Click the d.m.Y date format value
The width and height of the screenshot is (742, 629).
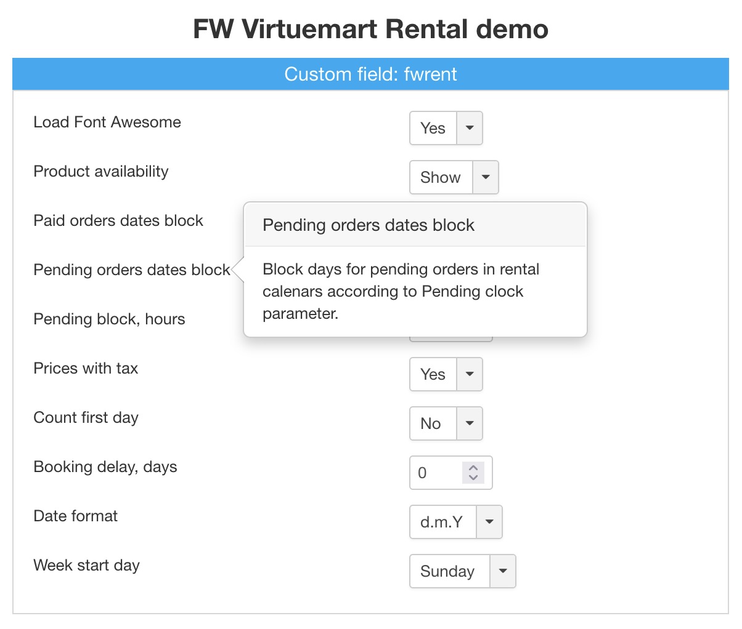[441, 522]
